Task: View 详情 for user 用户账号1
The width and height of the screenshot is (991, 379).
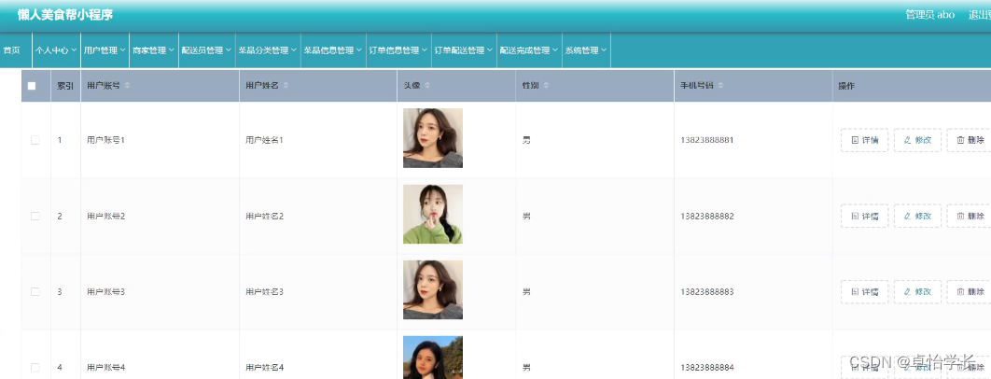Action: click(865, 140)
